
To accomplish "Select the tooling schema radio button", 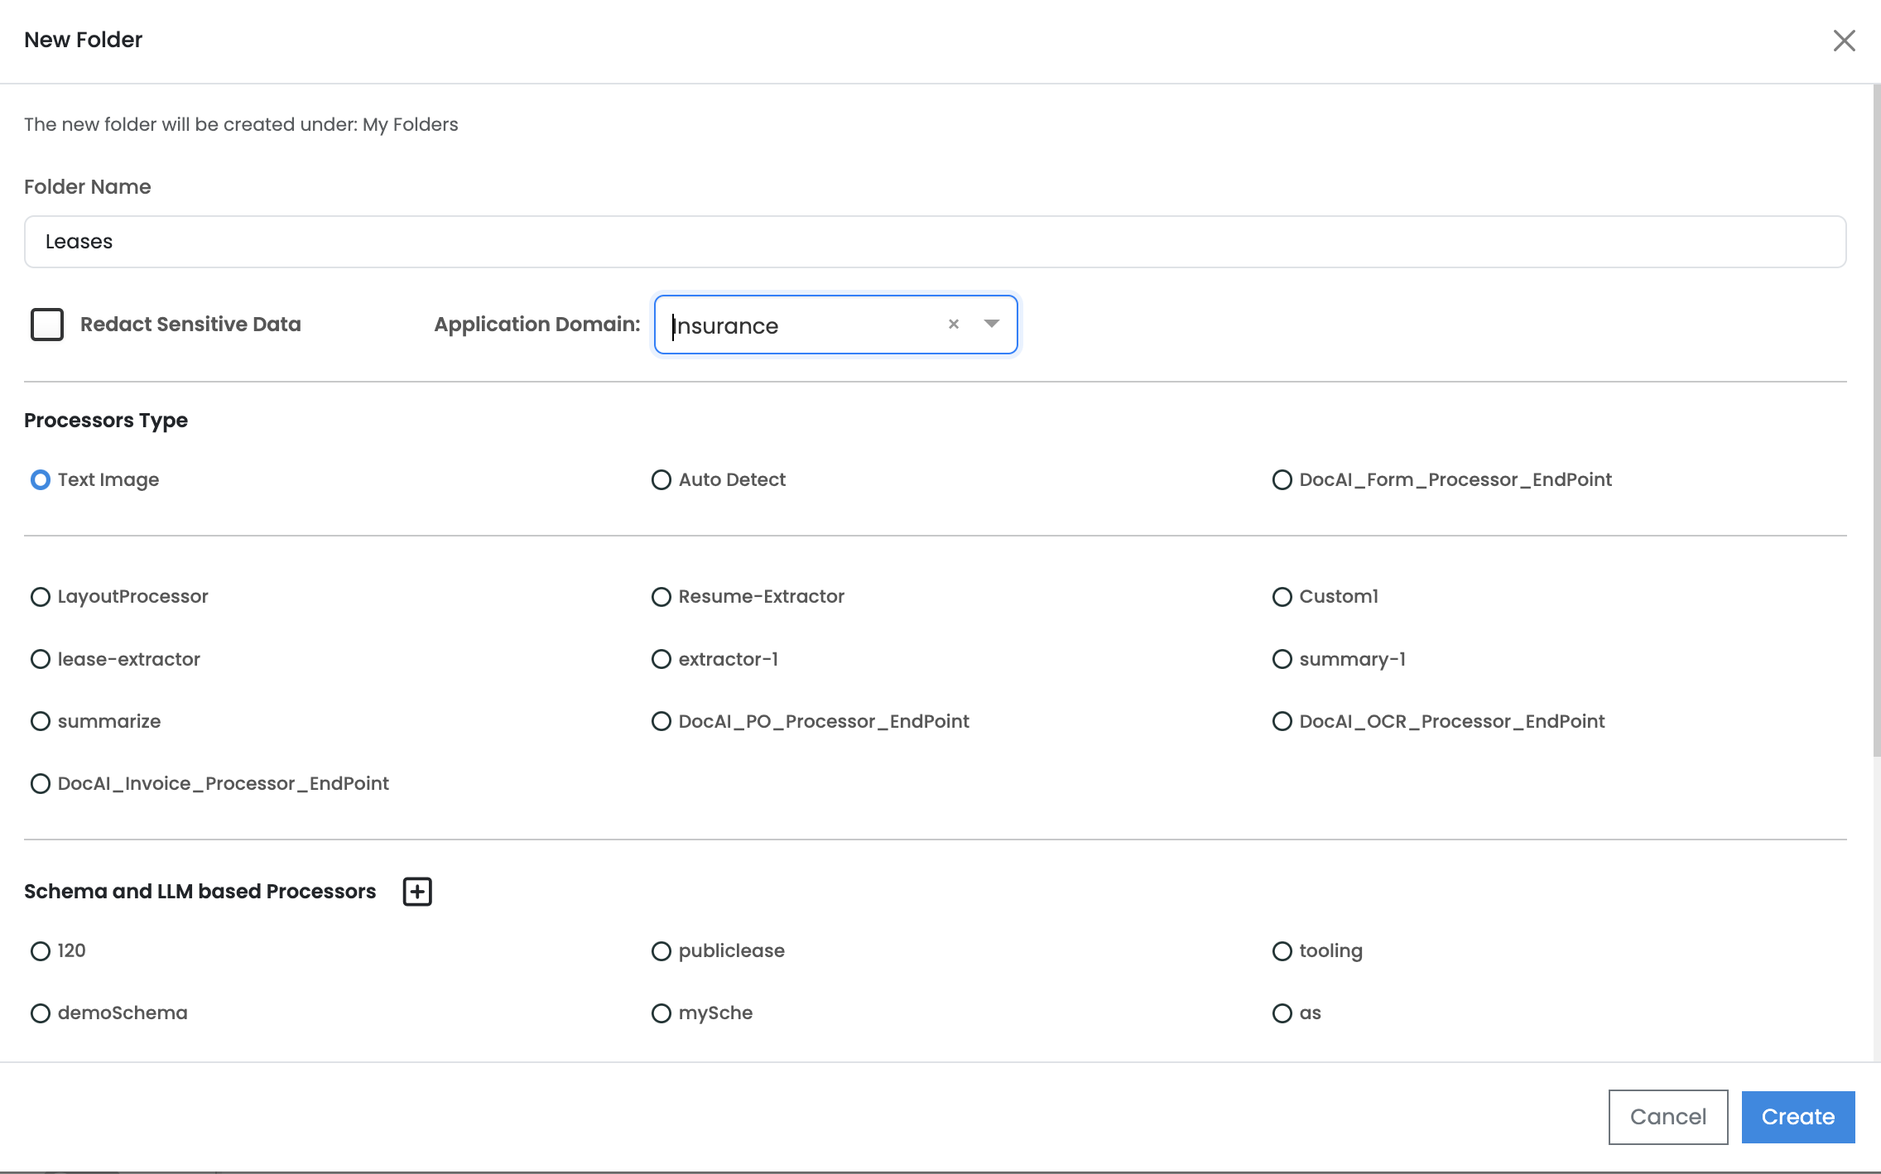I will [x=1282, y=951].
